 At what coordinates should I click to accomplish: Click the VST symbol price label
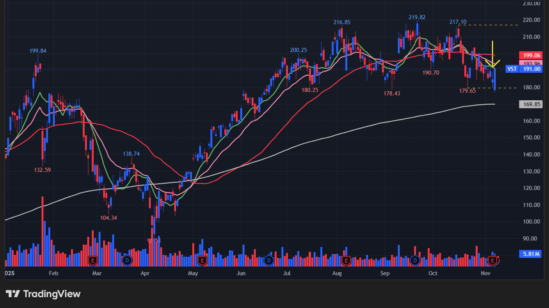tap(512, 69)
